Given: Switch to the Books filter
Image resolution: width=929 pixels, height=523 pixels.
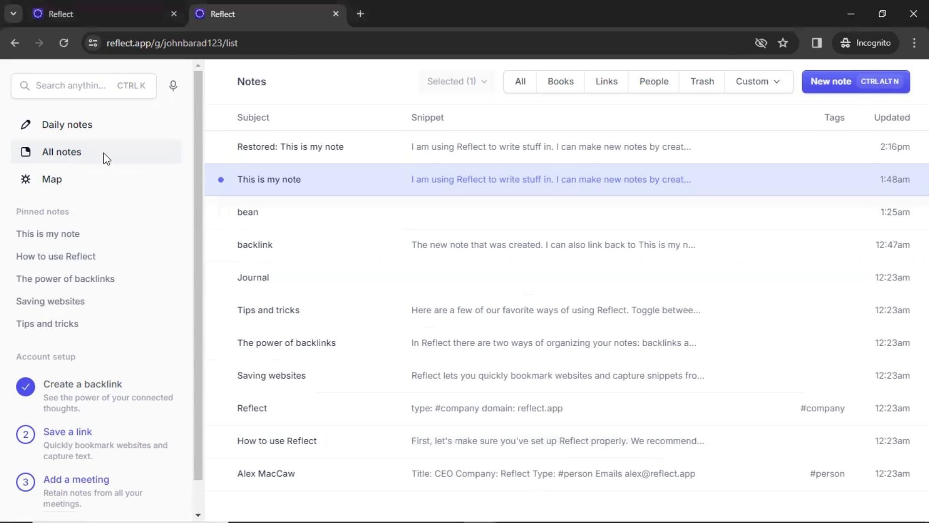Looking at the screenshot, I should tap(560, 82).
